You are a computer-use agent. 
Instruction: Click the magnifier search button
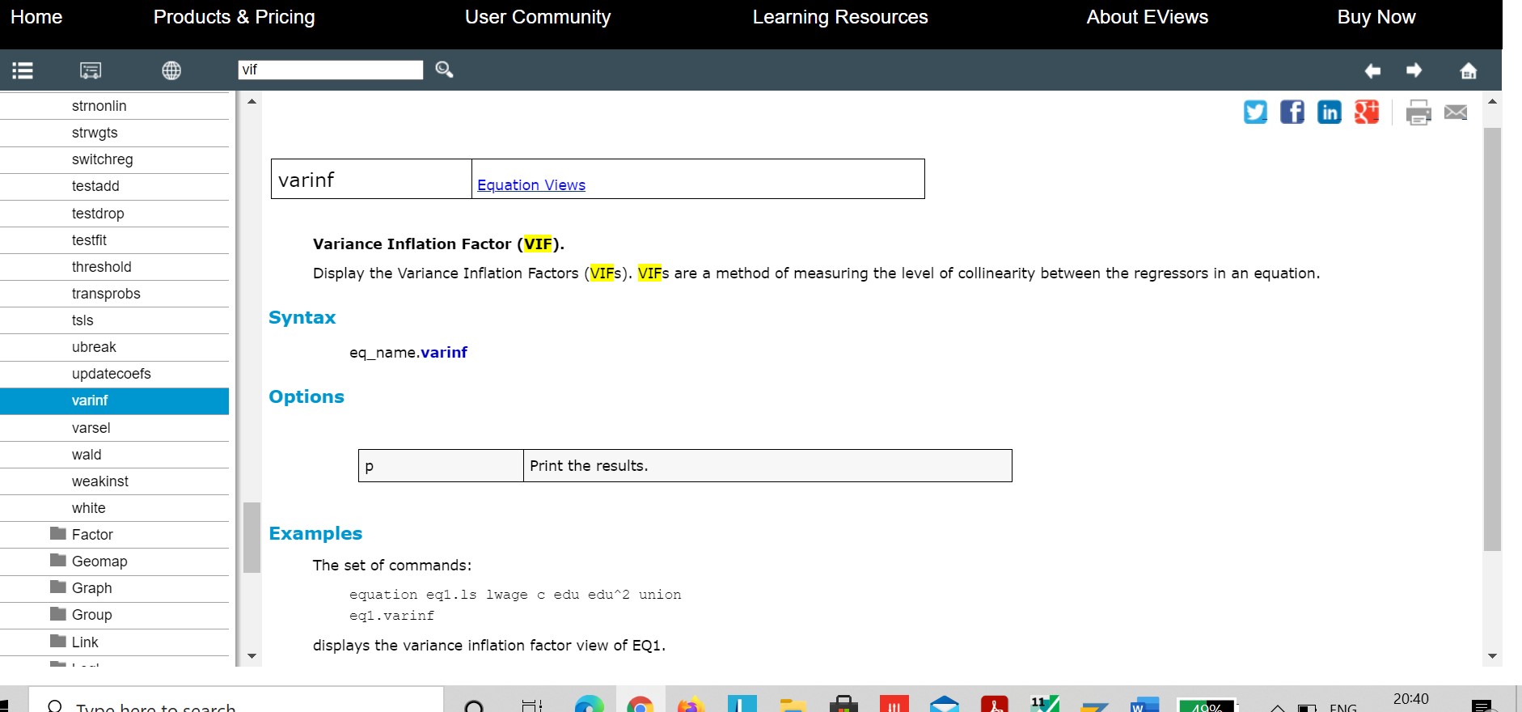pyautogui.click(x=444, y=70)
